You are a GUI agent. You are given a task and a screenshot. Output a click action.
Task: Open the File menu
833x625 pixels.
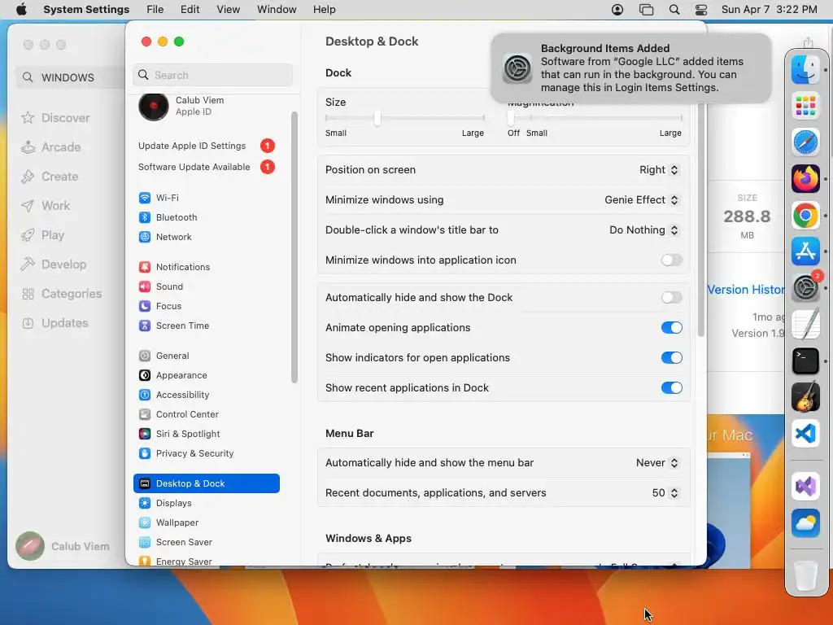point(155,10)
